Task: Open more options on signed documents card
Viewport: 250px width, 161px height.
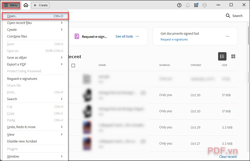Action: (x=228, y=36)
